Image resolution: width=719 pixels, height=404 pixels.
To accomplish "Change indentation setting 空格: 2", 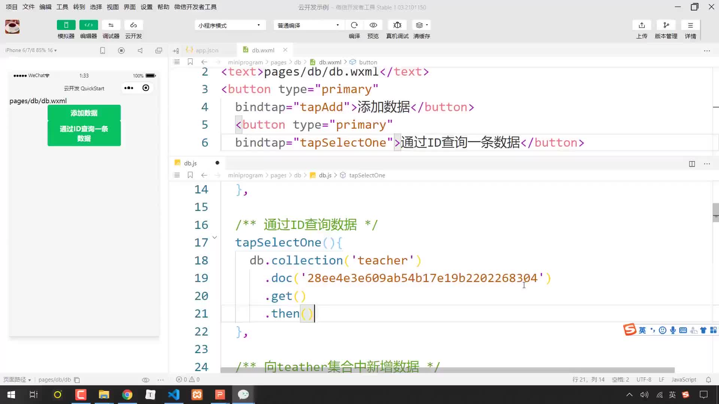I will click(x=621, y=380).
